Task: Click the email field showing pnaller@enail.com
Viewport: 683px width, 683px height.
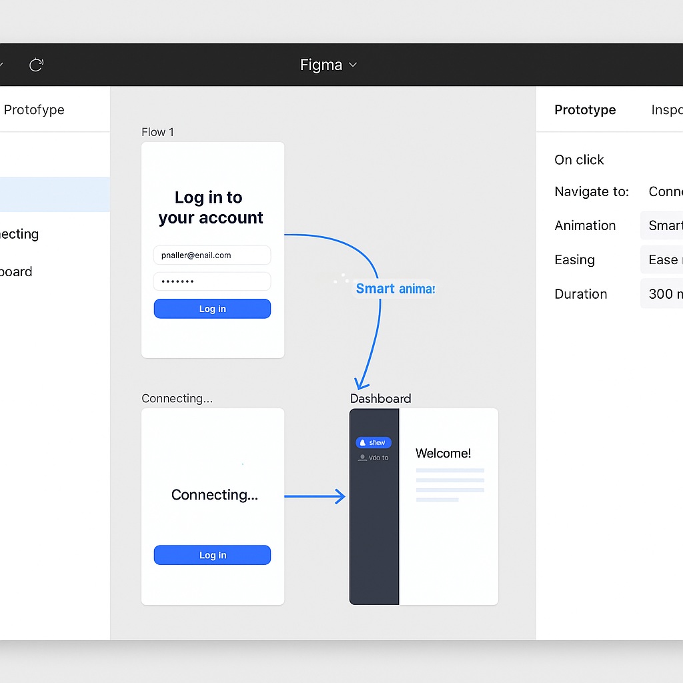Action: click(x=211, y=255)
